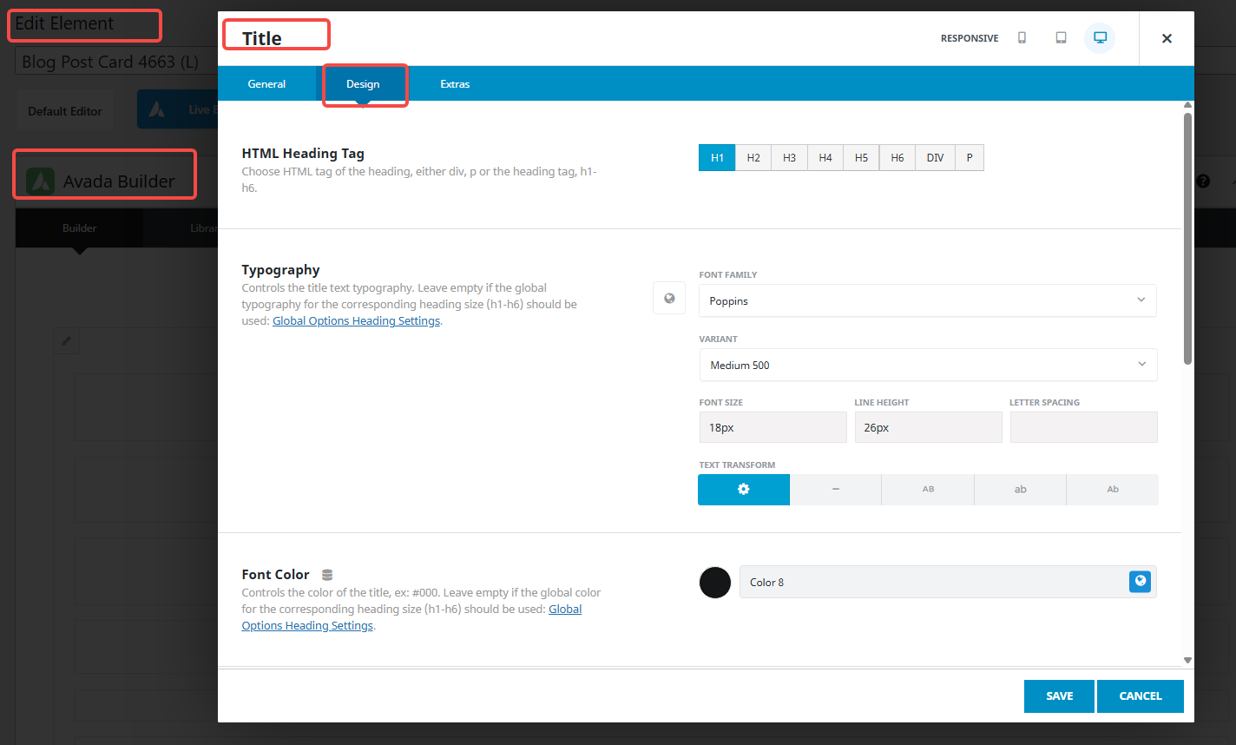Viewport: 1236px width, 745px height.
Task: Expand the Variant Medium 500 dropdown
Action: click(927, 365)
